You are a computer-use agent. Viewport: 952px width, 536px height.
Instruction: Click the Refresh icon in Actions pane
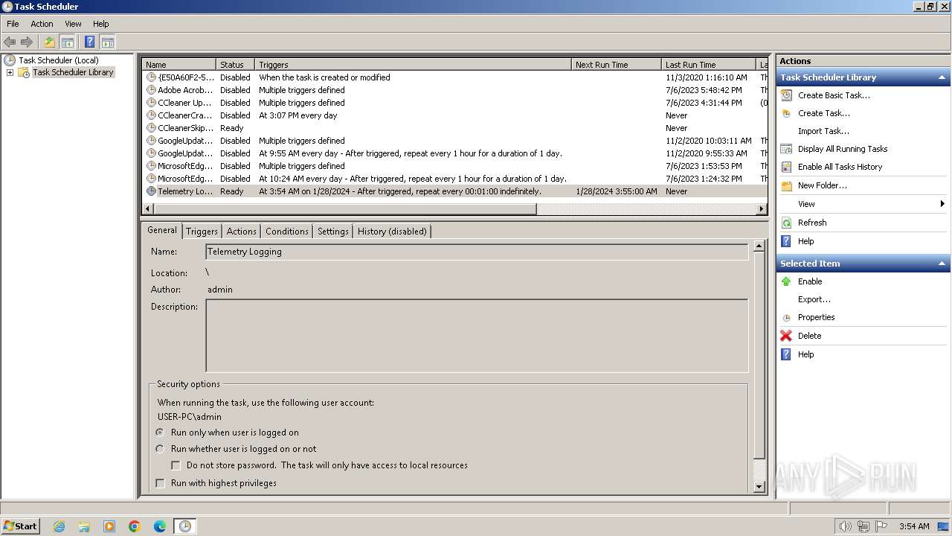coord(786,223)
